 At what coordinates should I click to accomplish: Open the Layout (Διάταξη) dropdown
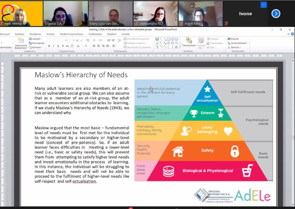coord(35,39)
